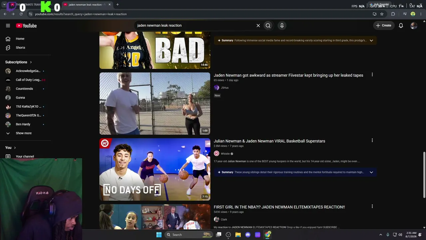Screen dimensions: 426x240
Task: Open the notifications bell
Action: (x=401, y=25)
